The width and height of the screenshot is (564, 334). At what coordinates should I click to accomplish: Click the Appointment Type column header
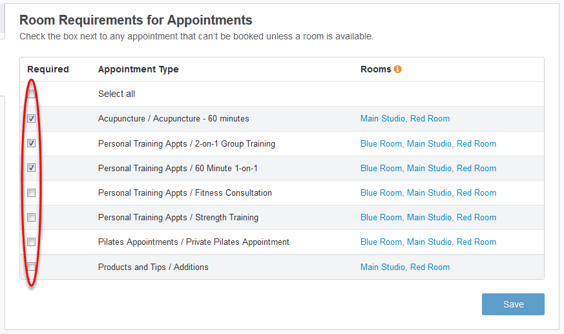coord(138,69)
